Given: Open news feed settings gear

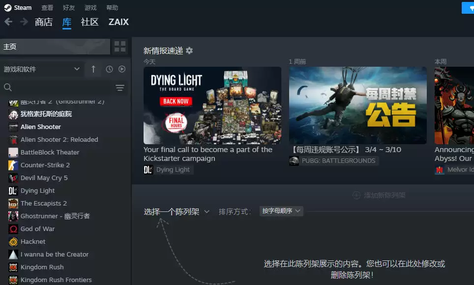Looking at the screenshot, I should [x=189, y=51].
